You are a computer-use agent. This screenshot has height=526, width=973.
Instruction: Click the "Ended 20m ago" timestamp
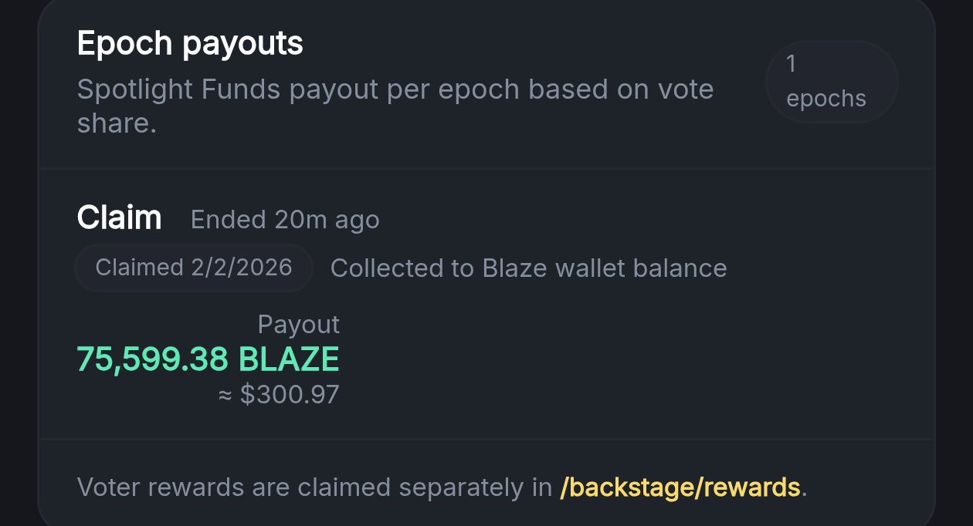pos(285,220)
